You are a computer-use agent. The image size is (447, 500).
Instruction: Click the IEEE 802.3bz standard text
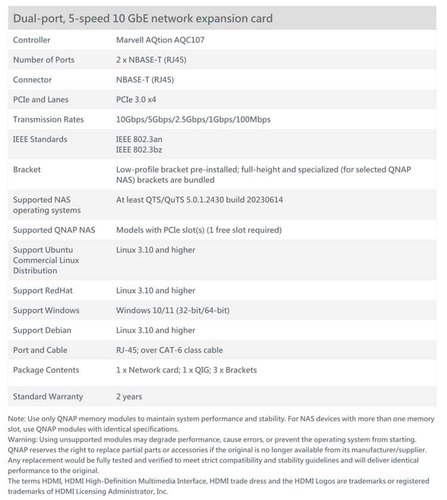pos(139,149)
